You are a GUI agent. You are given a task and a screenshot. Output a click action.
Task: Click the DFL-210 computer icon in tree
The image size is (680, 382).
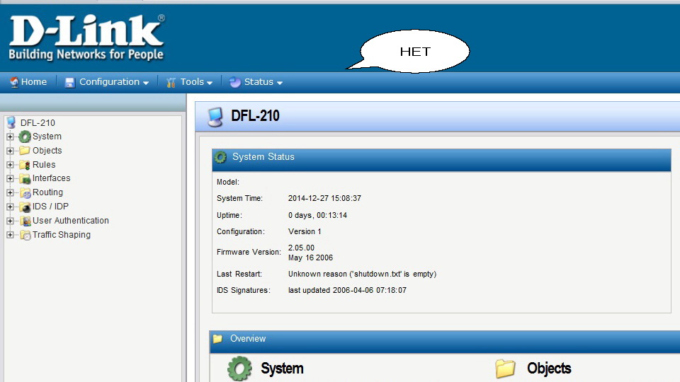coord(11,122)
